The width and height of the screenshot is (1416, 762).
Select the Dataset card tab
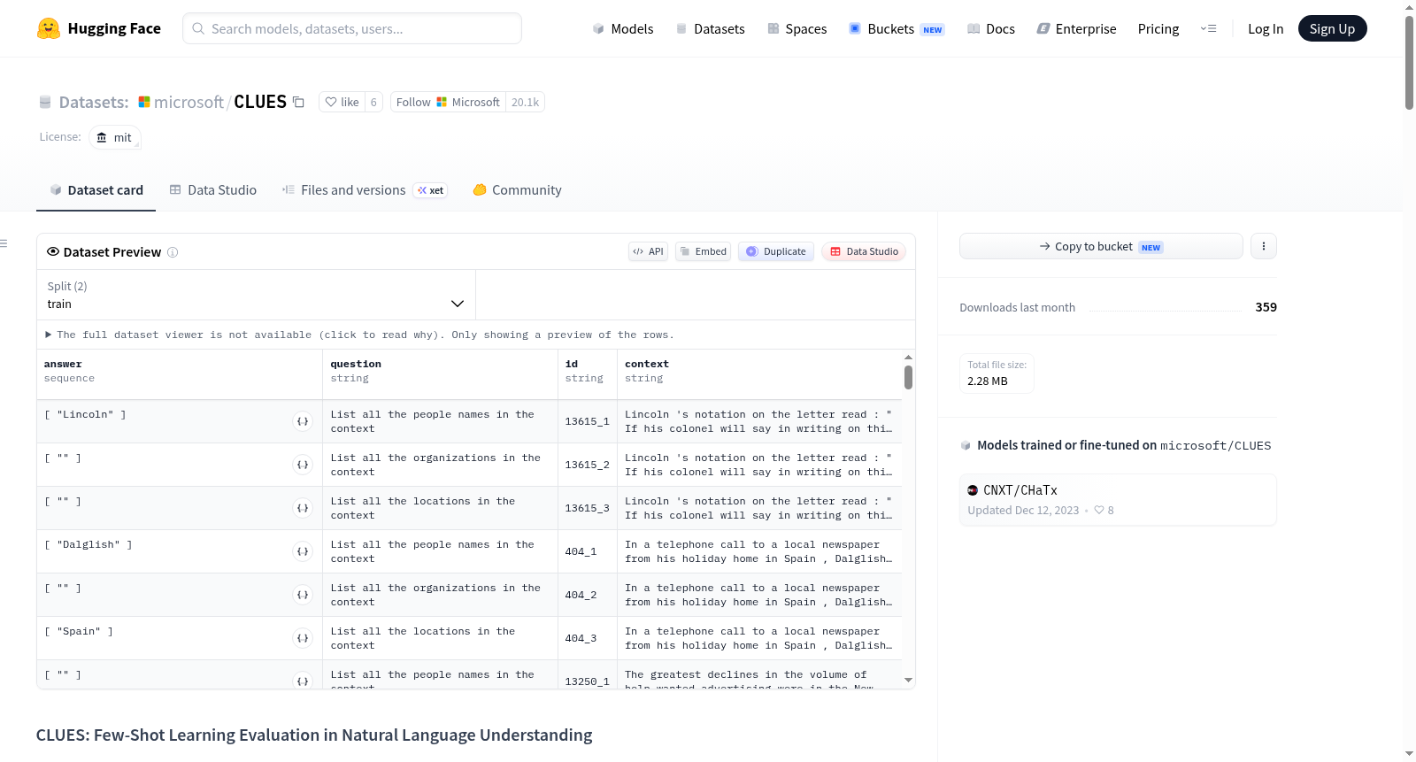pos(96,190)
